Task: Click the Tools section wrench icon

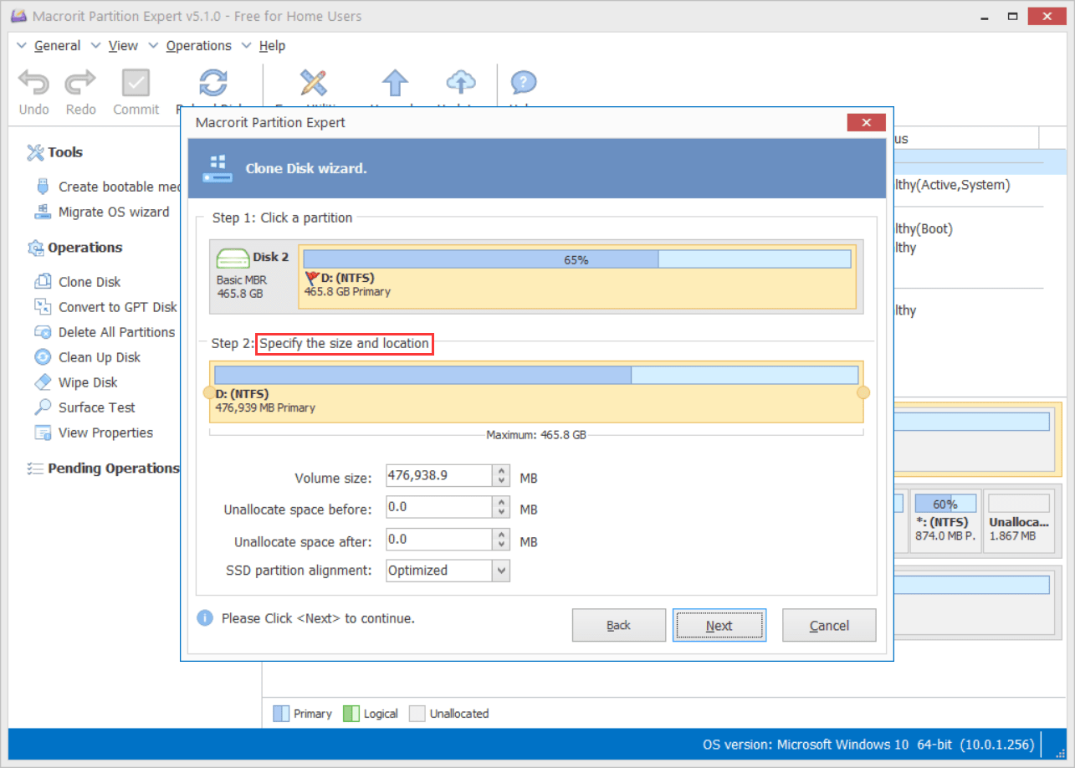Action: (35, 152)
